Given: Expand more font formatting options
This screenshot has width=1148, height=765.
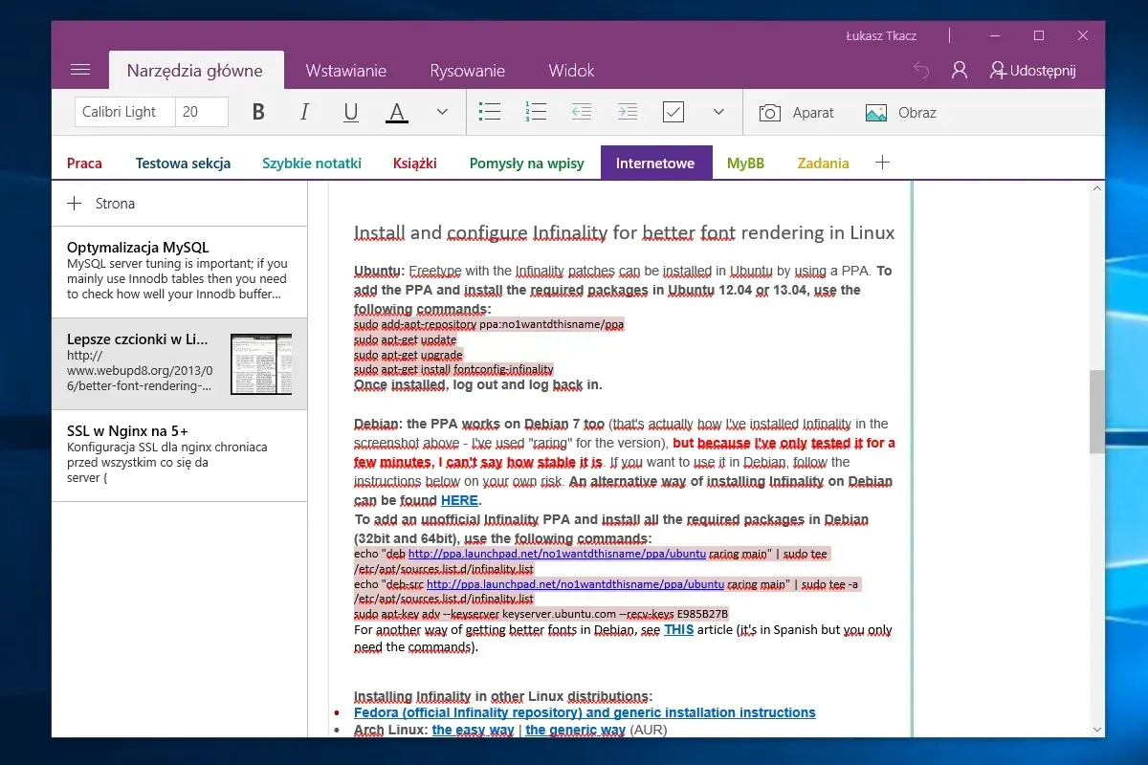Looking at the screenshot, I should tap(442, 112).
